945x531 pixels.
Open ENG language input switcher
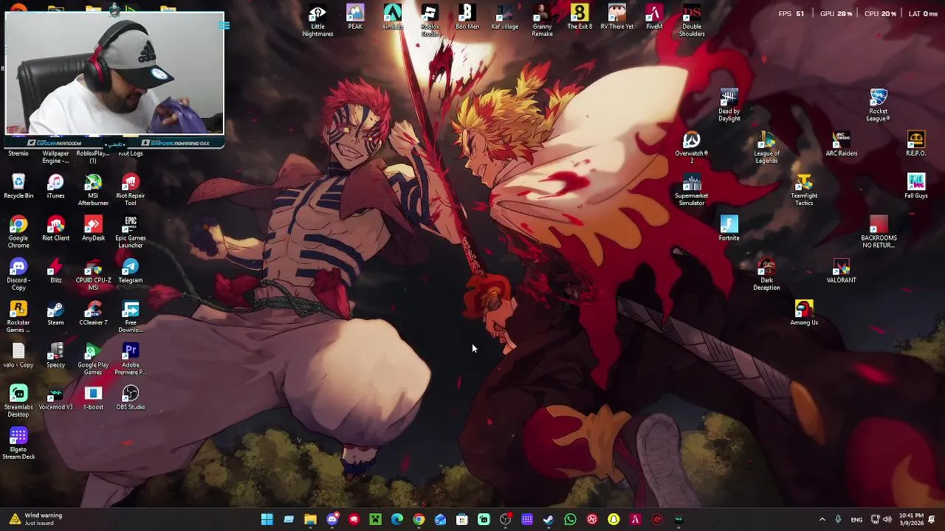(856, 520)
